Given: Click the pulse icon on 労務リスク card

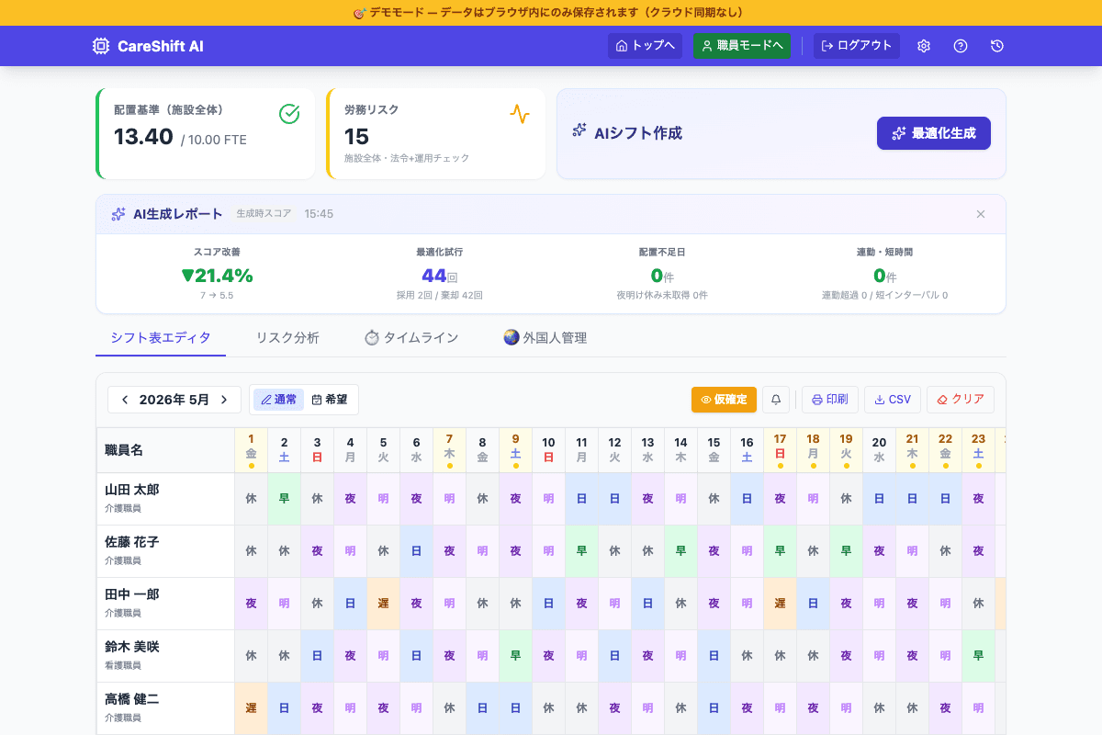Looking at the screenshot, I should coord(520,114).
